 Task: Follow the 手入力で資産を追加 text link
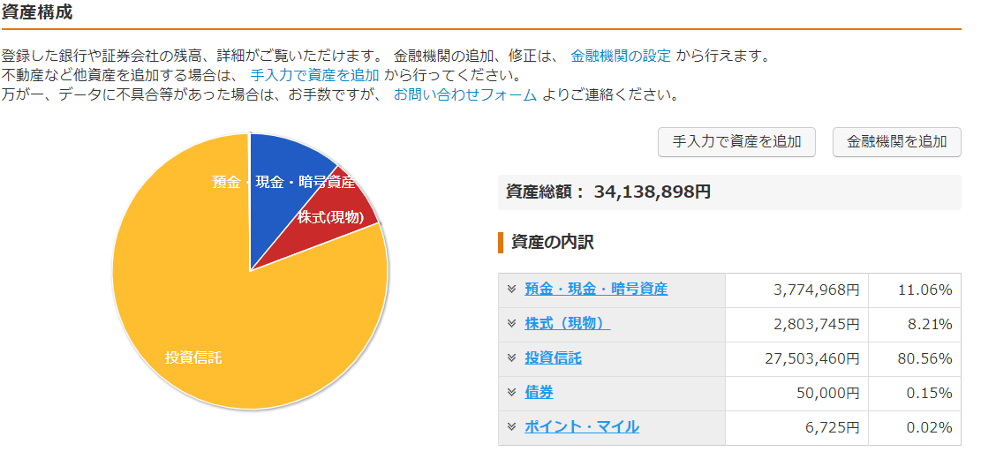coord(314,76)
